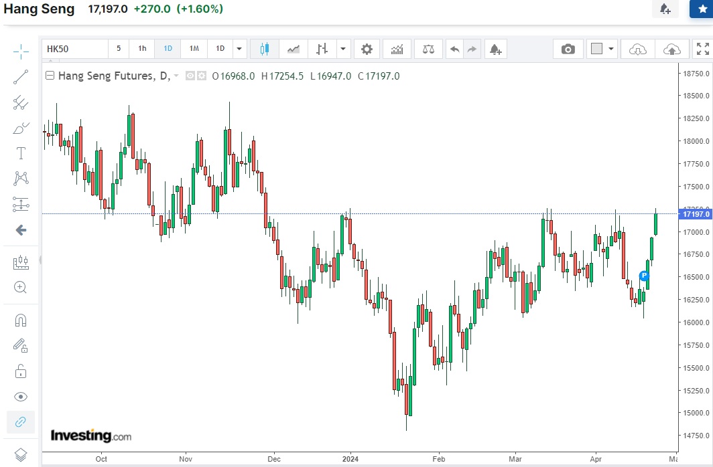Screen dimensions: 713x467
Task: Click the Investing.com logo link
Action: point(91,436)
